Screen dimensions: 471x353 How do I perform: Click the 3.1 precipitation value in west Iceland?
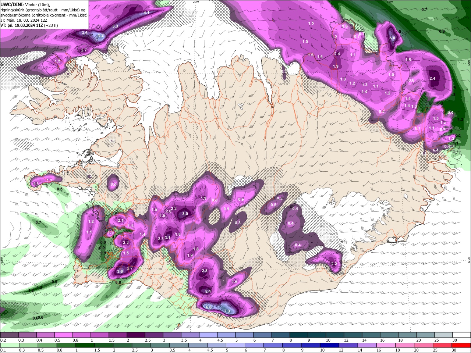(168, 238)
